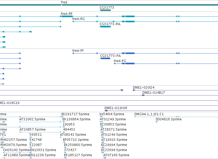Select the feature labeled 372427

[x=70, y=150]
